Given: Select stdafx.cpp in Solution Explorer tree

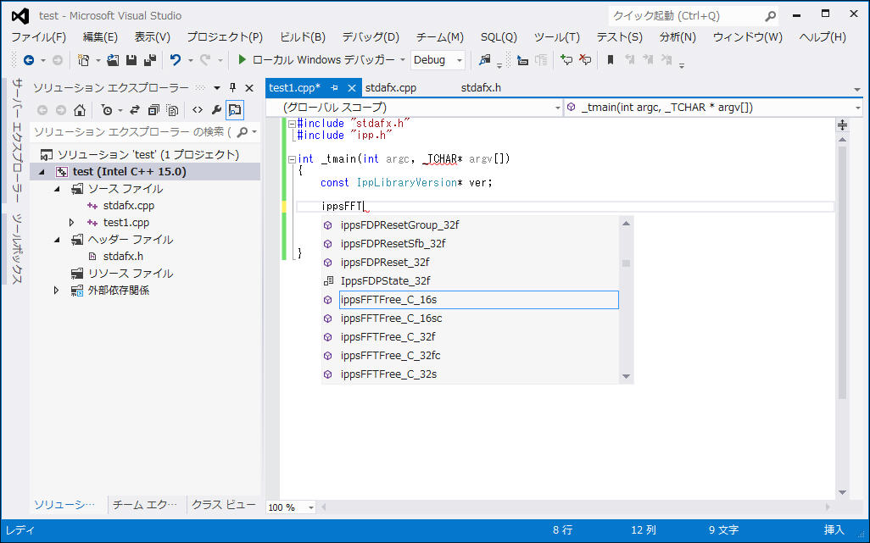Looking at the screenshot, I should click(129, 206).
